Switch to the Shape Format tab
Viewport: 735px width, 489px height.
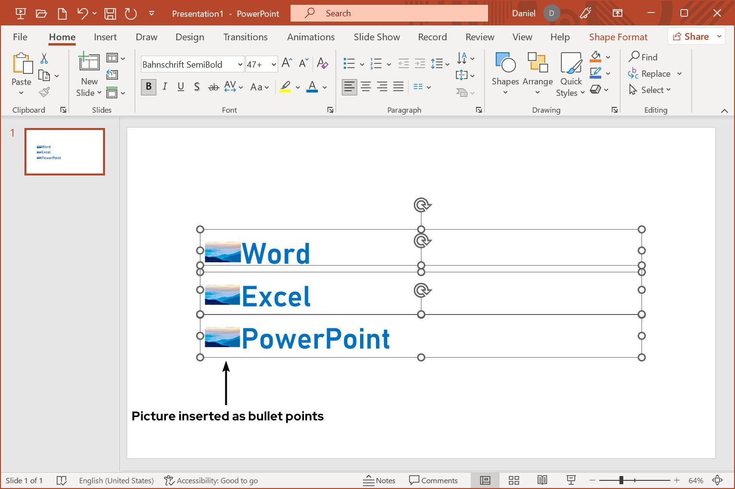[x=618, y=37]
